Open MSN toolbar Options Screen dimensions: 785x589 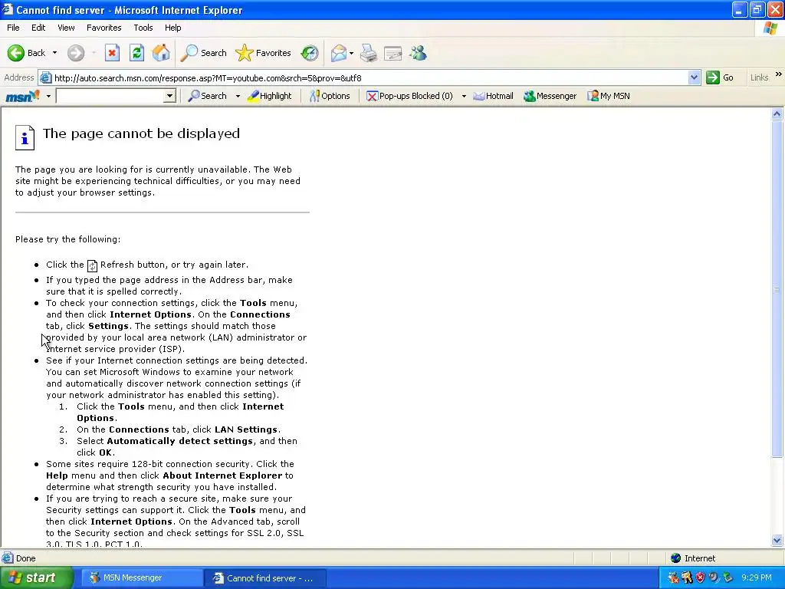(x=330, y=96)
